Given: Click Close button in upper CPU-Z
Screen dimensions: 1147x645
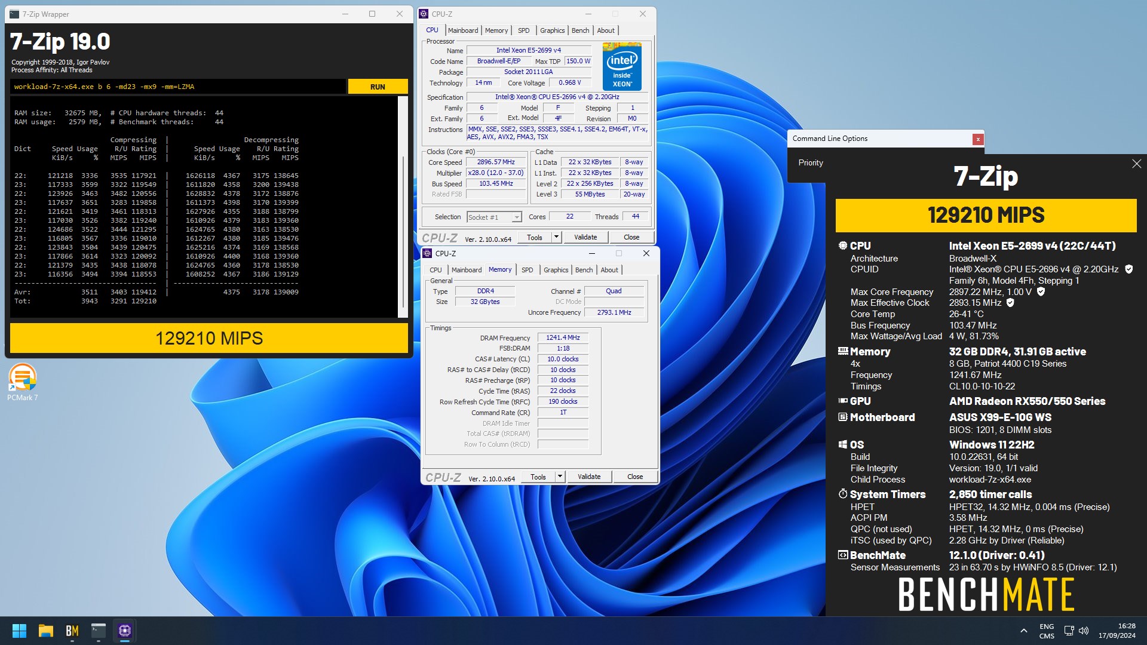Looking at the screenshot, I should (631, 237).
